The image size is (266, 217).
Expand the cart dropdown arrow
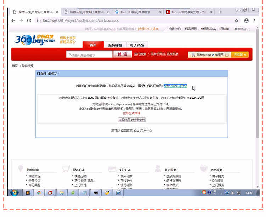pos(227,55)
